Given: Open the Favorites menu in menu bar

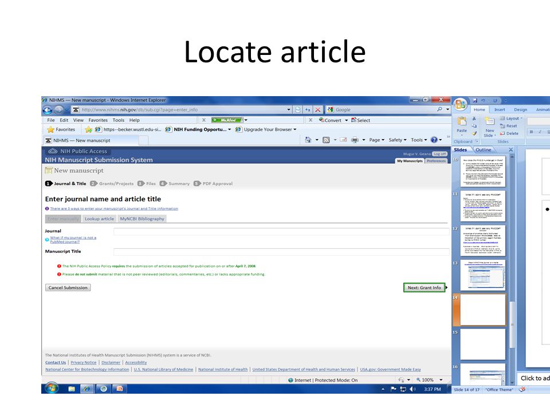Looking at the screenshot, I should [98, 120].
